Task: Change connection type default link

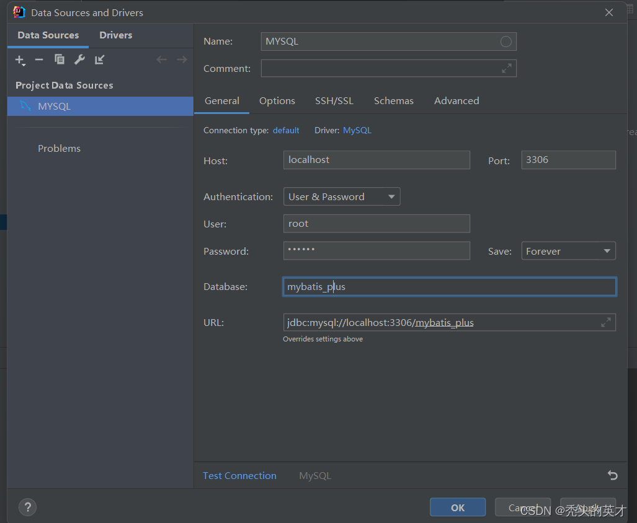Action: (286, 130)
